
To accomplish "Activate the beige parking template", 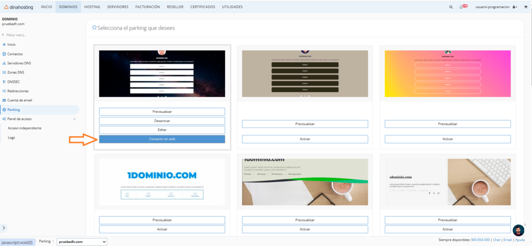I will [x=305, y=139].
